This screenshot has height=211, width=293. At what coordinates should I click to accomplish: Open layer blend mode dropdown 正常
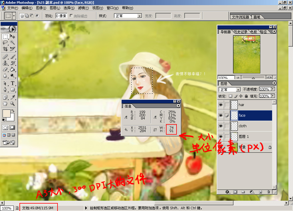click(x=229, y=89)
